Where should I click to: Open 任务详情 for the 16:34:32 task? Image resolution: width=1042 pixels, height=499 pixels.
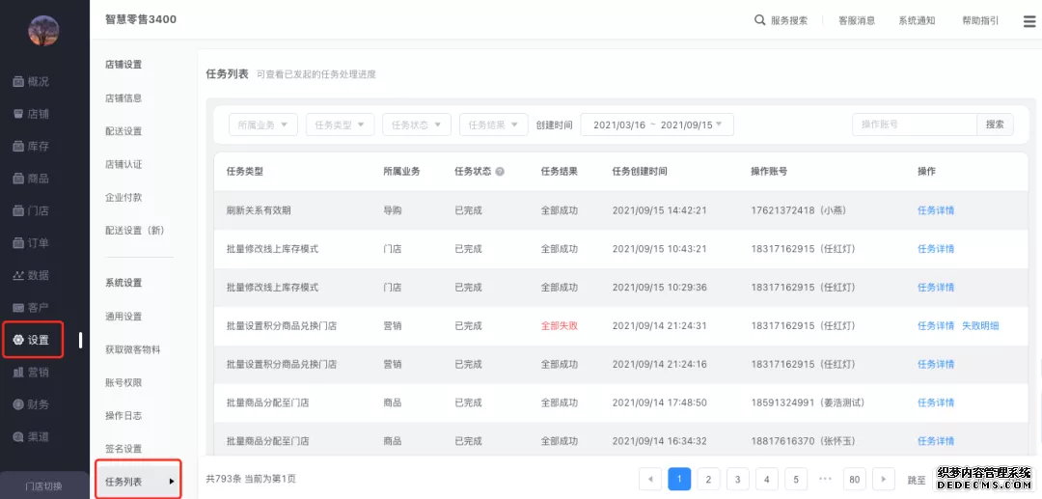coord(936,441)
